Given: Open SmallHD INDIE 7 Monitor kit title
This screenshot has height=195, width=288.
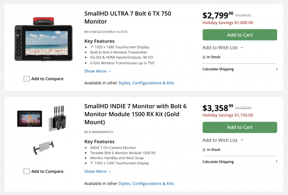Looking at the screenshot, I should point(135,114).
